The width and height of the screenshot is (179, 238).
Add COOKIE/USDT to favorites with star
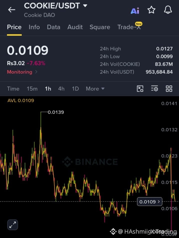click(x=151, y=10)
